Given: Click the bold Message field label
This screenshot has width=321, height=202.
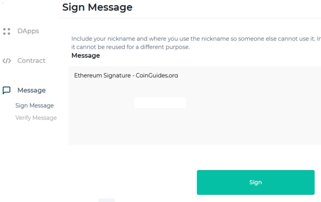Looking at the screenshot, I should pos(86,56).
